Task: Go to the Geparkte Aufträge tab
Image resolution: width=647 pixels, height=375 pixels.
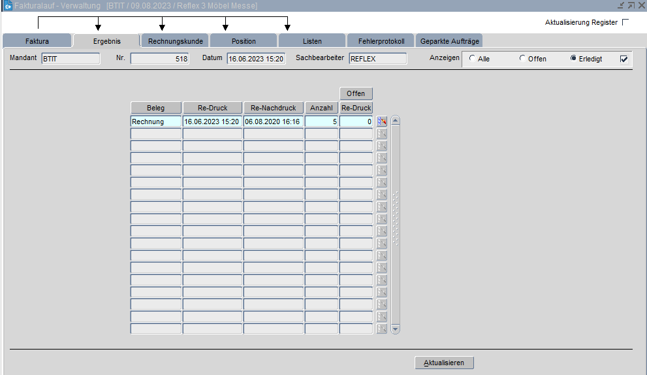Action: click(x=449, y=41)
